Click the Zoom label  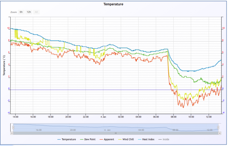14,12
